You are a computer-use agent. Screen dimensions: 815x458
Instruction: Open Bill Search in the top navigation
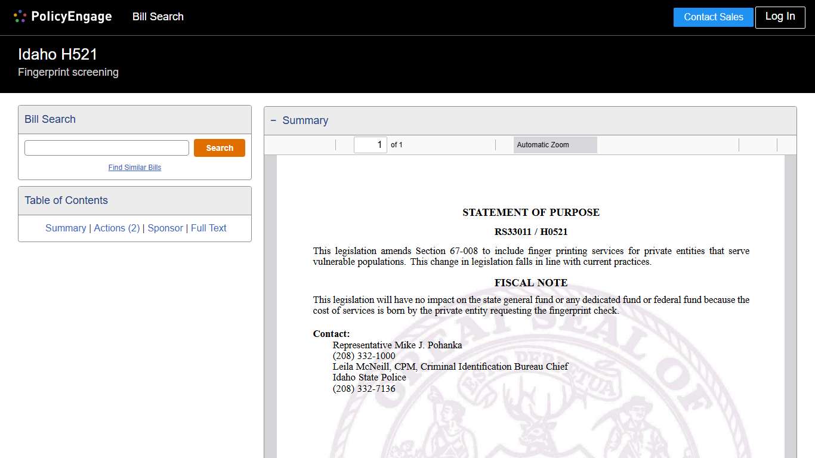click(x=158, y=17)
